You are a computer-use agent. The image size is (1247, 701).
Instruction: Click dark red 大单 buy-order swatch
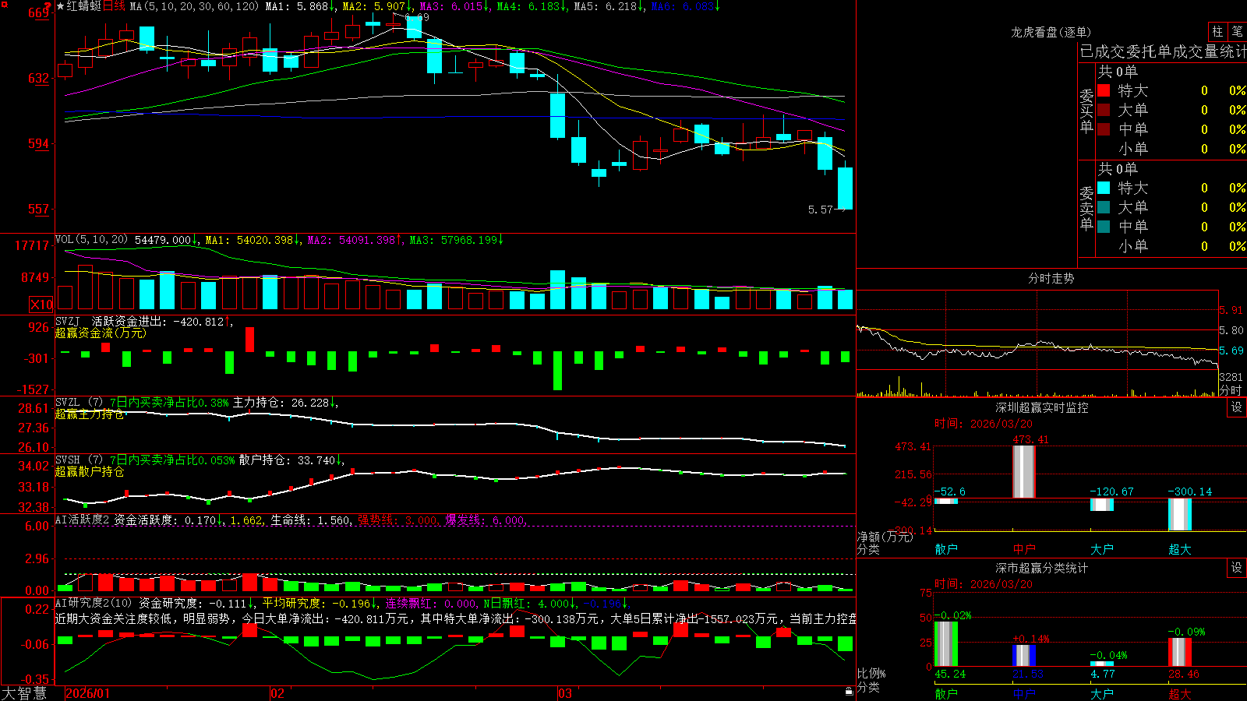[x=1104, y=110]
